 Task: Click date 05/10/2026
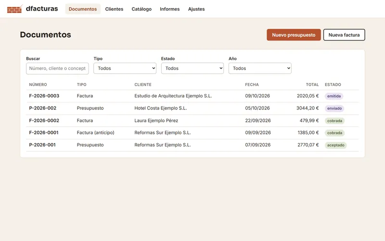click(x=257, y=108)
